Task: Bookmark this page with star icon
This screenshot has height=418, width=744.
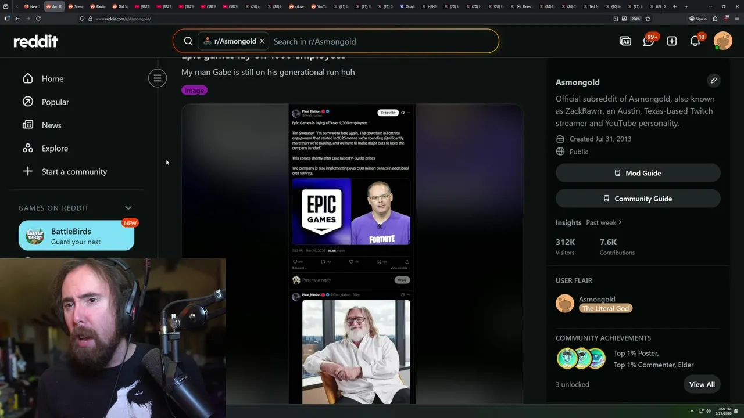Action: (648, 19)
